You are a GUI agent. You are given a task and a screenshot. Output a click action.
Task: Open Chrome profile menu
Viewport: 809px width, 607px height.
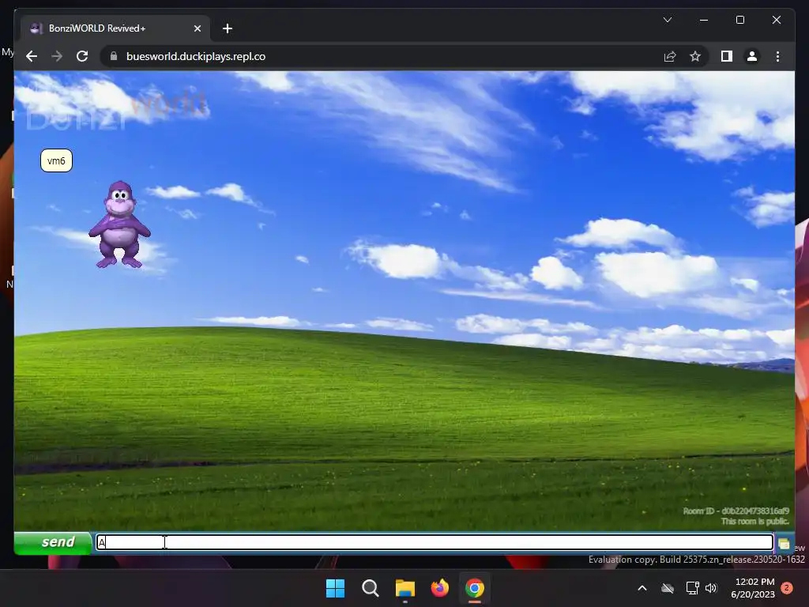pyautogui.click(x=752, y=56)
